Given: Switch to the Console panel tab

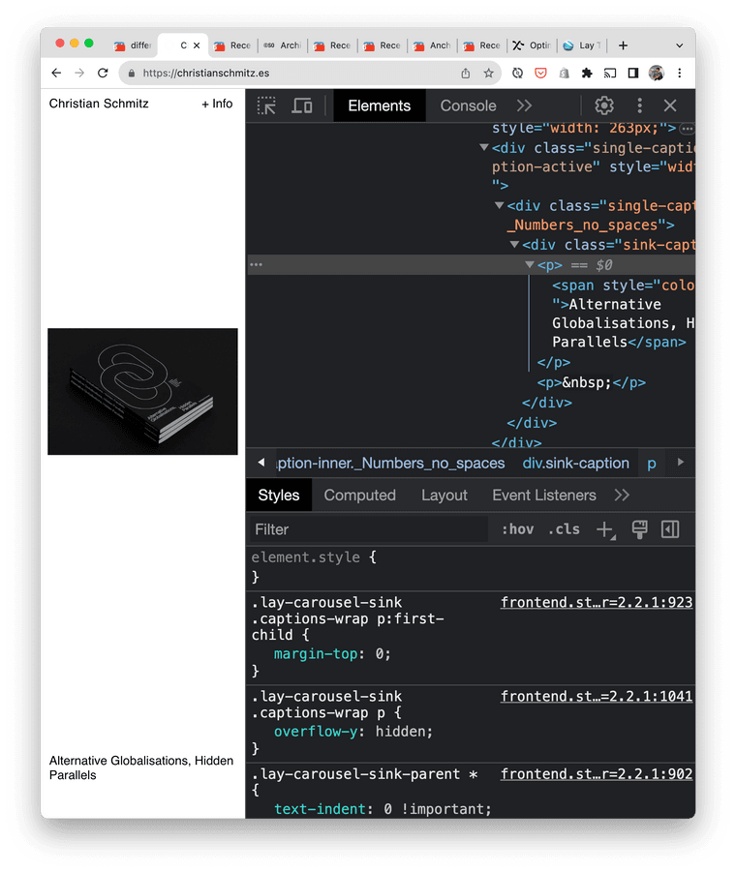Looking at the screenshot, I should tap(468, 105).
